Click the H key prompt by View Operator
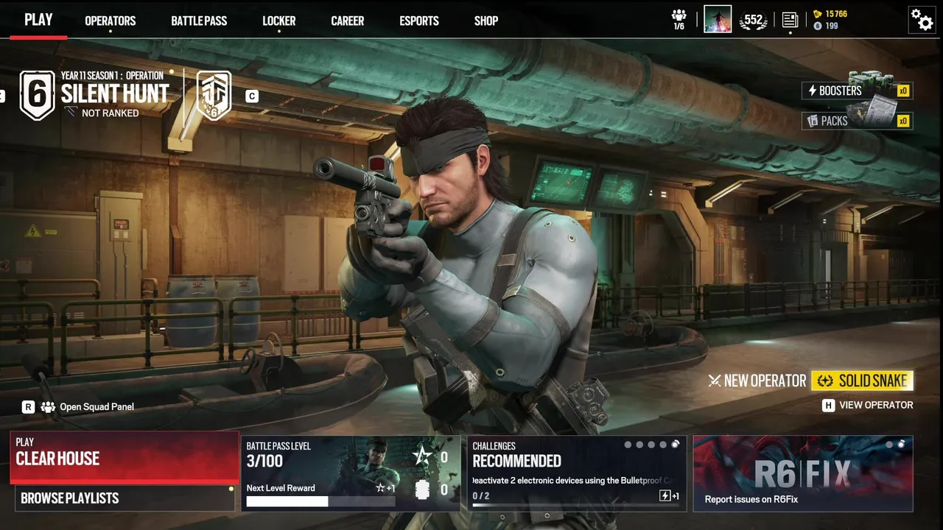The image size is (943, 530). 829,405
